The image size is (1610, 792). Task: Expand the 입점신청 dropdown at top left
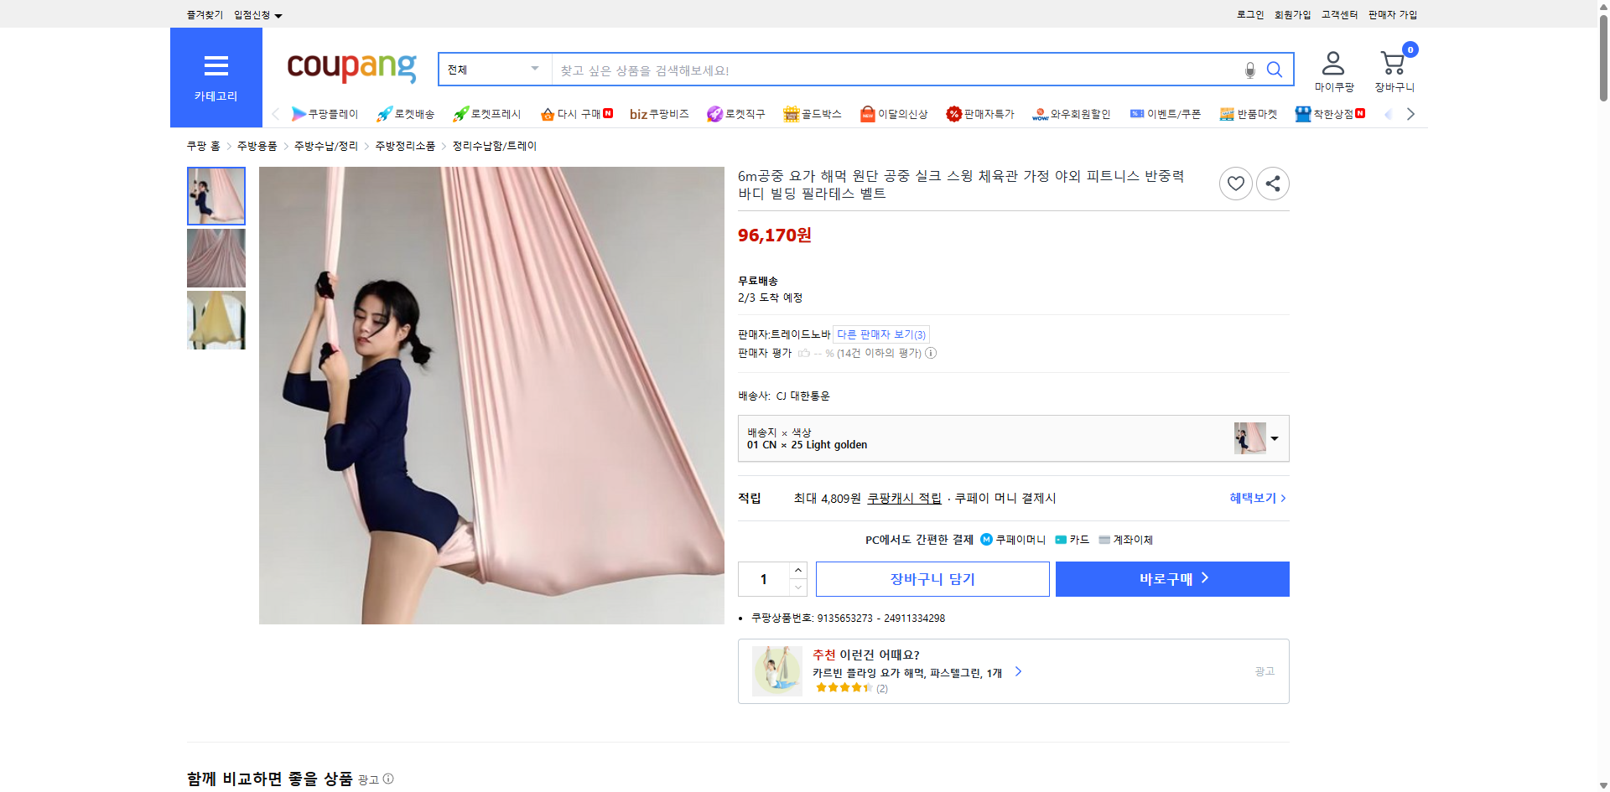256,14
